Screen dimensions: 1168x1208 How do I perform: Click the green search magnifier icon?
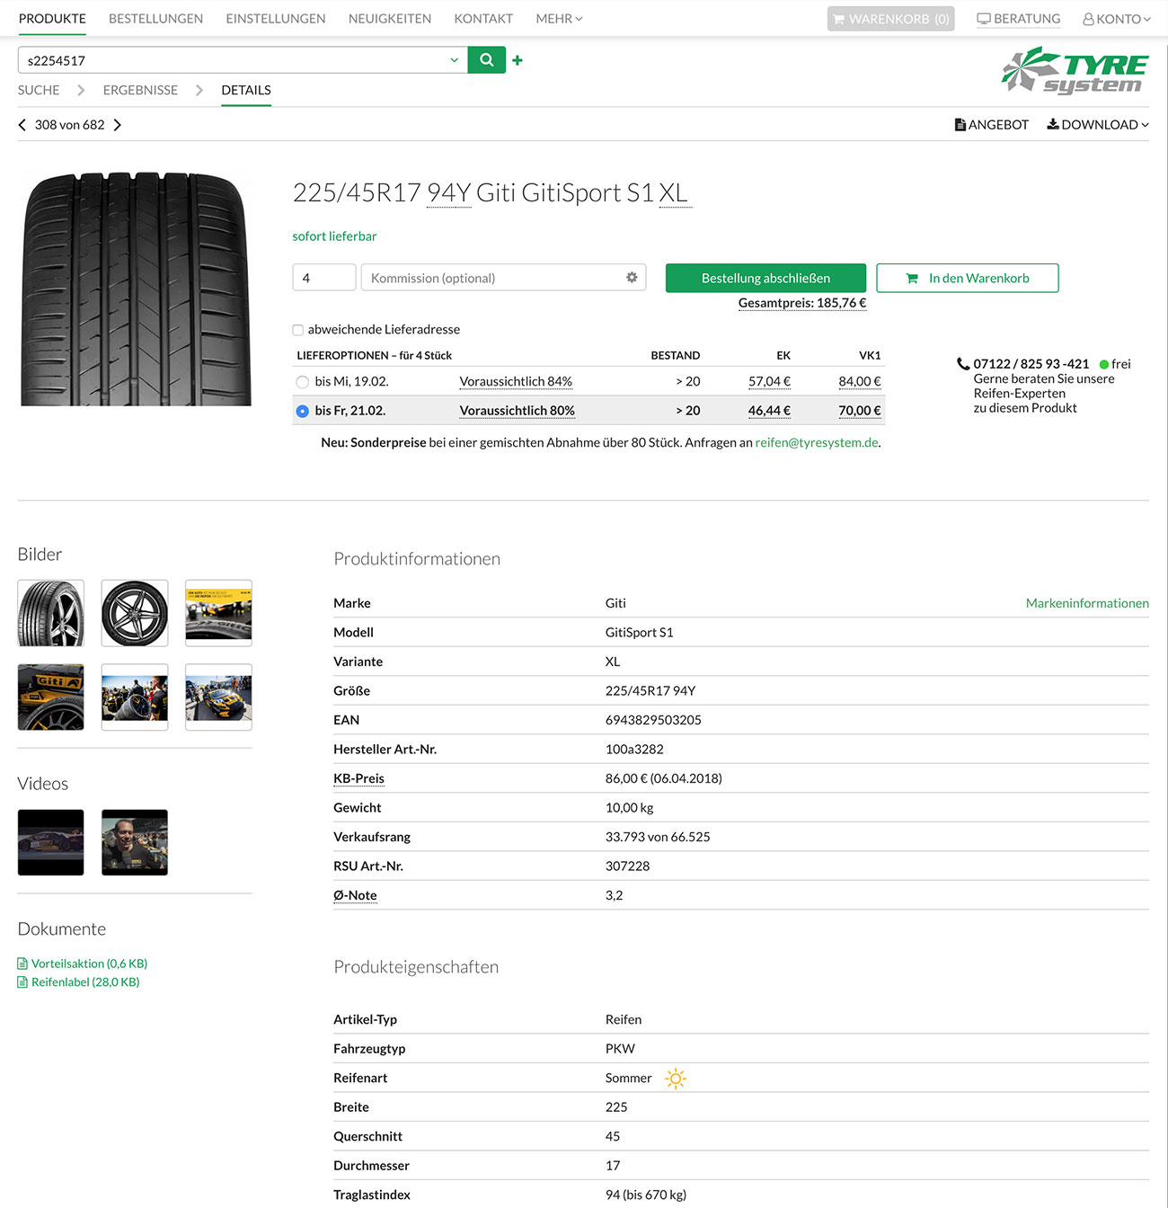(486, 59)
